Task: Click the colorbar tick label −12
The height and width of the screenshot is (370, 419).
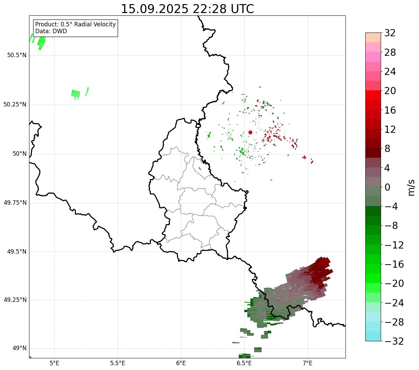Action: (394, 245)
